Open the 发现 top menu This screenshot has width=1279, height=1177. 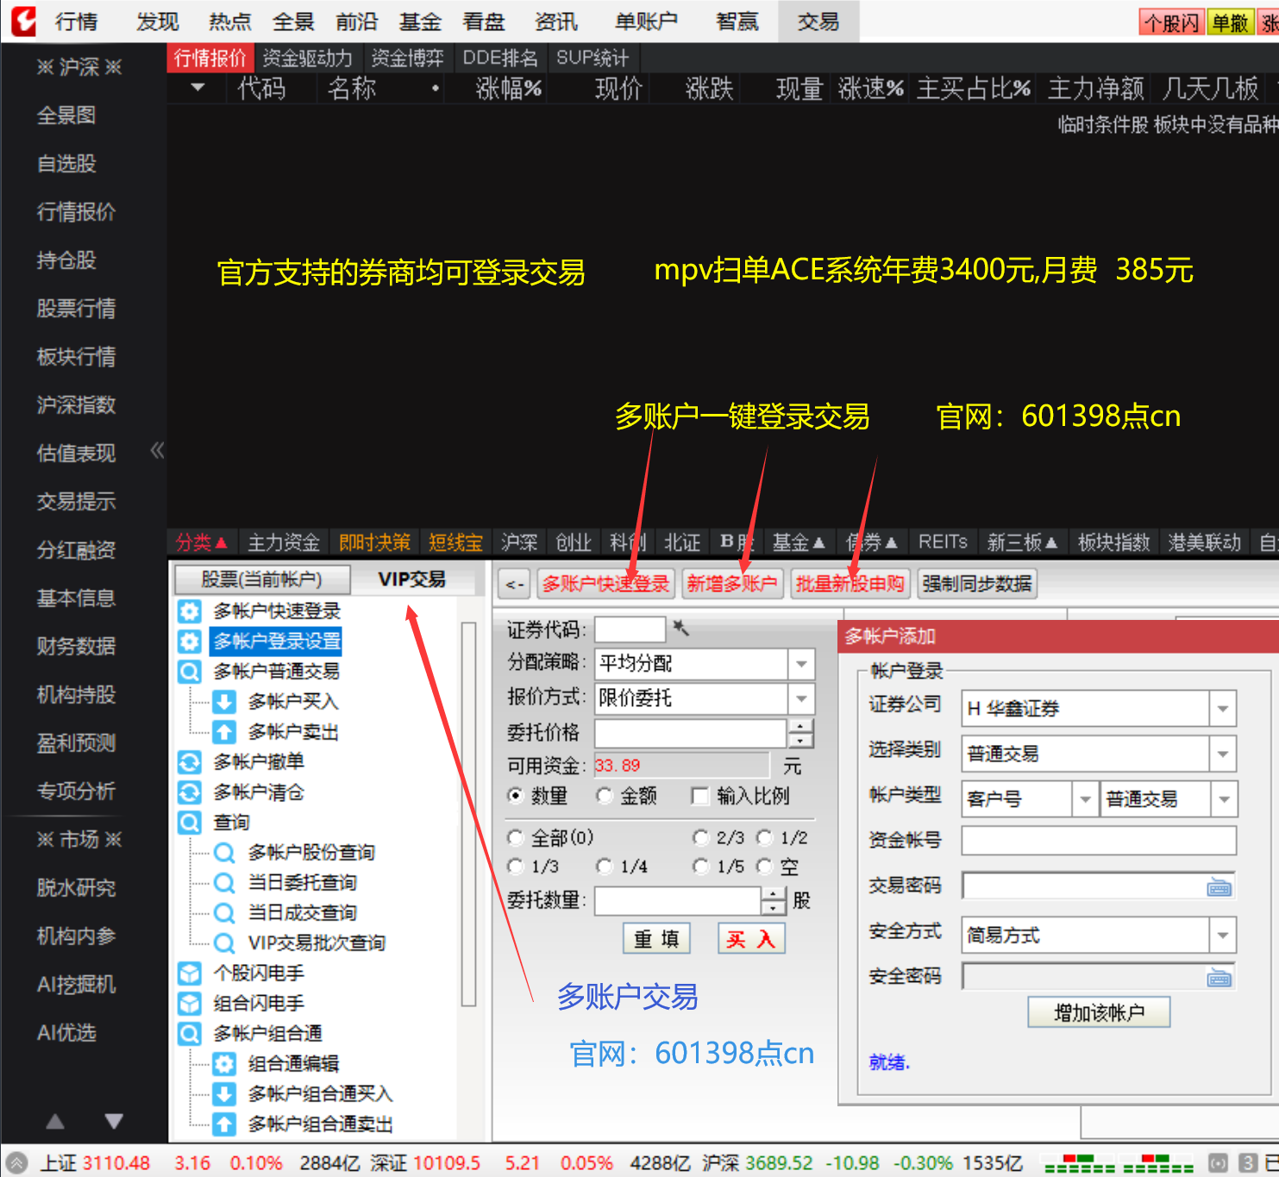157,22
